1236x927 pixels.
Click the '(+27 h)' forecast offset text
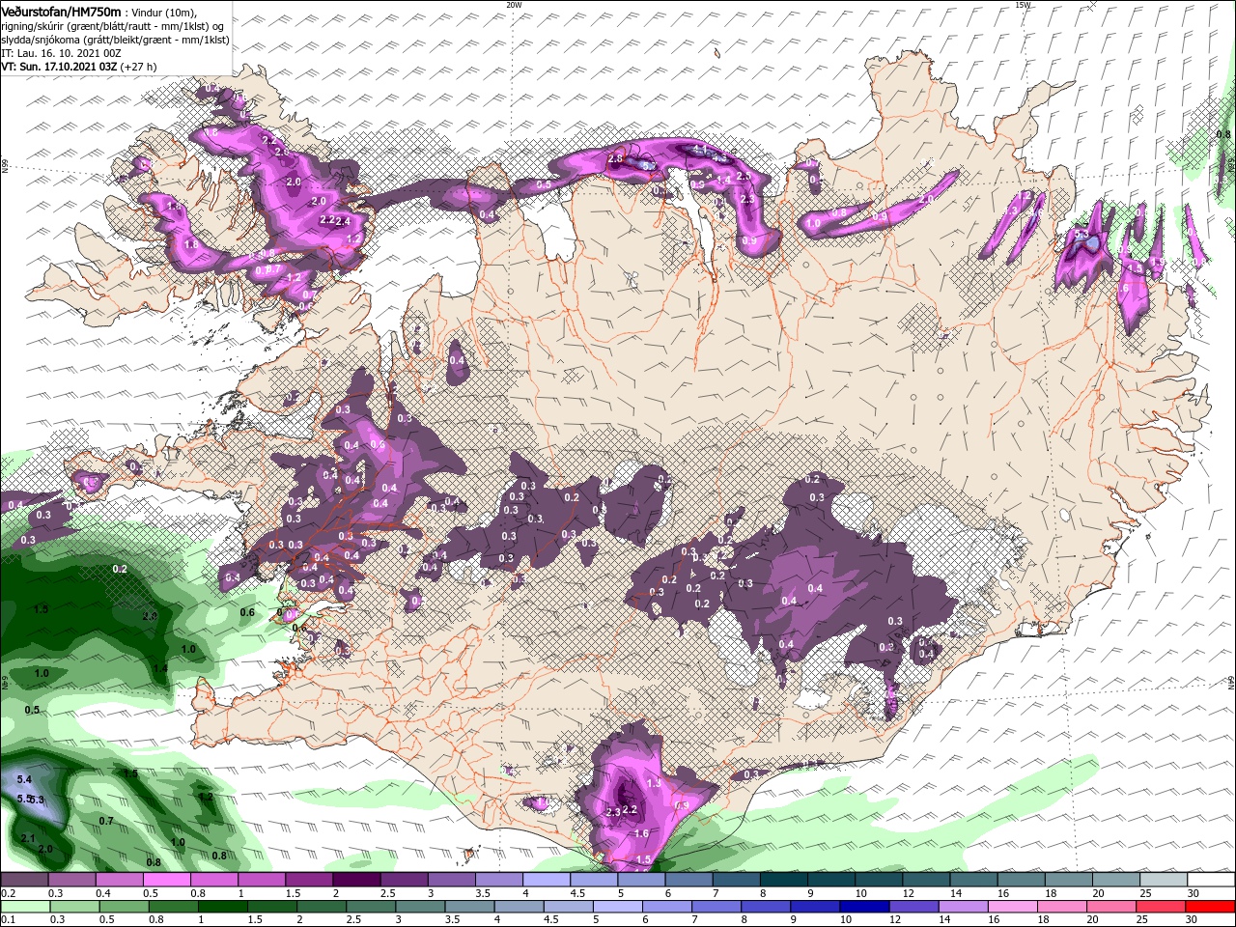(139, 67)
